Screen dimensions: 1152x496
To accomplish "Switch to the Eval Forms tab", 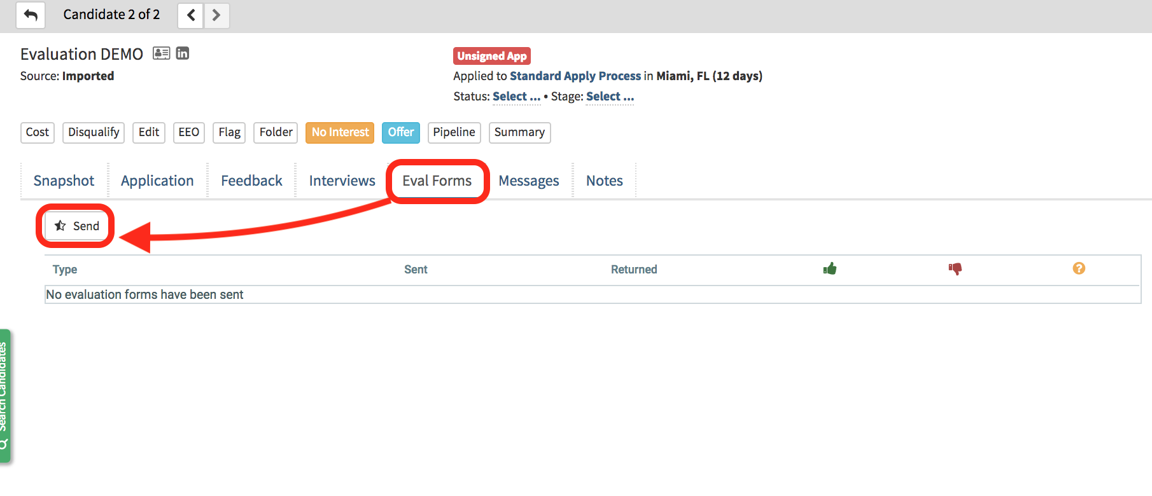I will (437, 181).
